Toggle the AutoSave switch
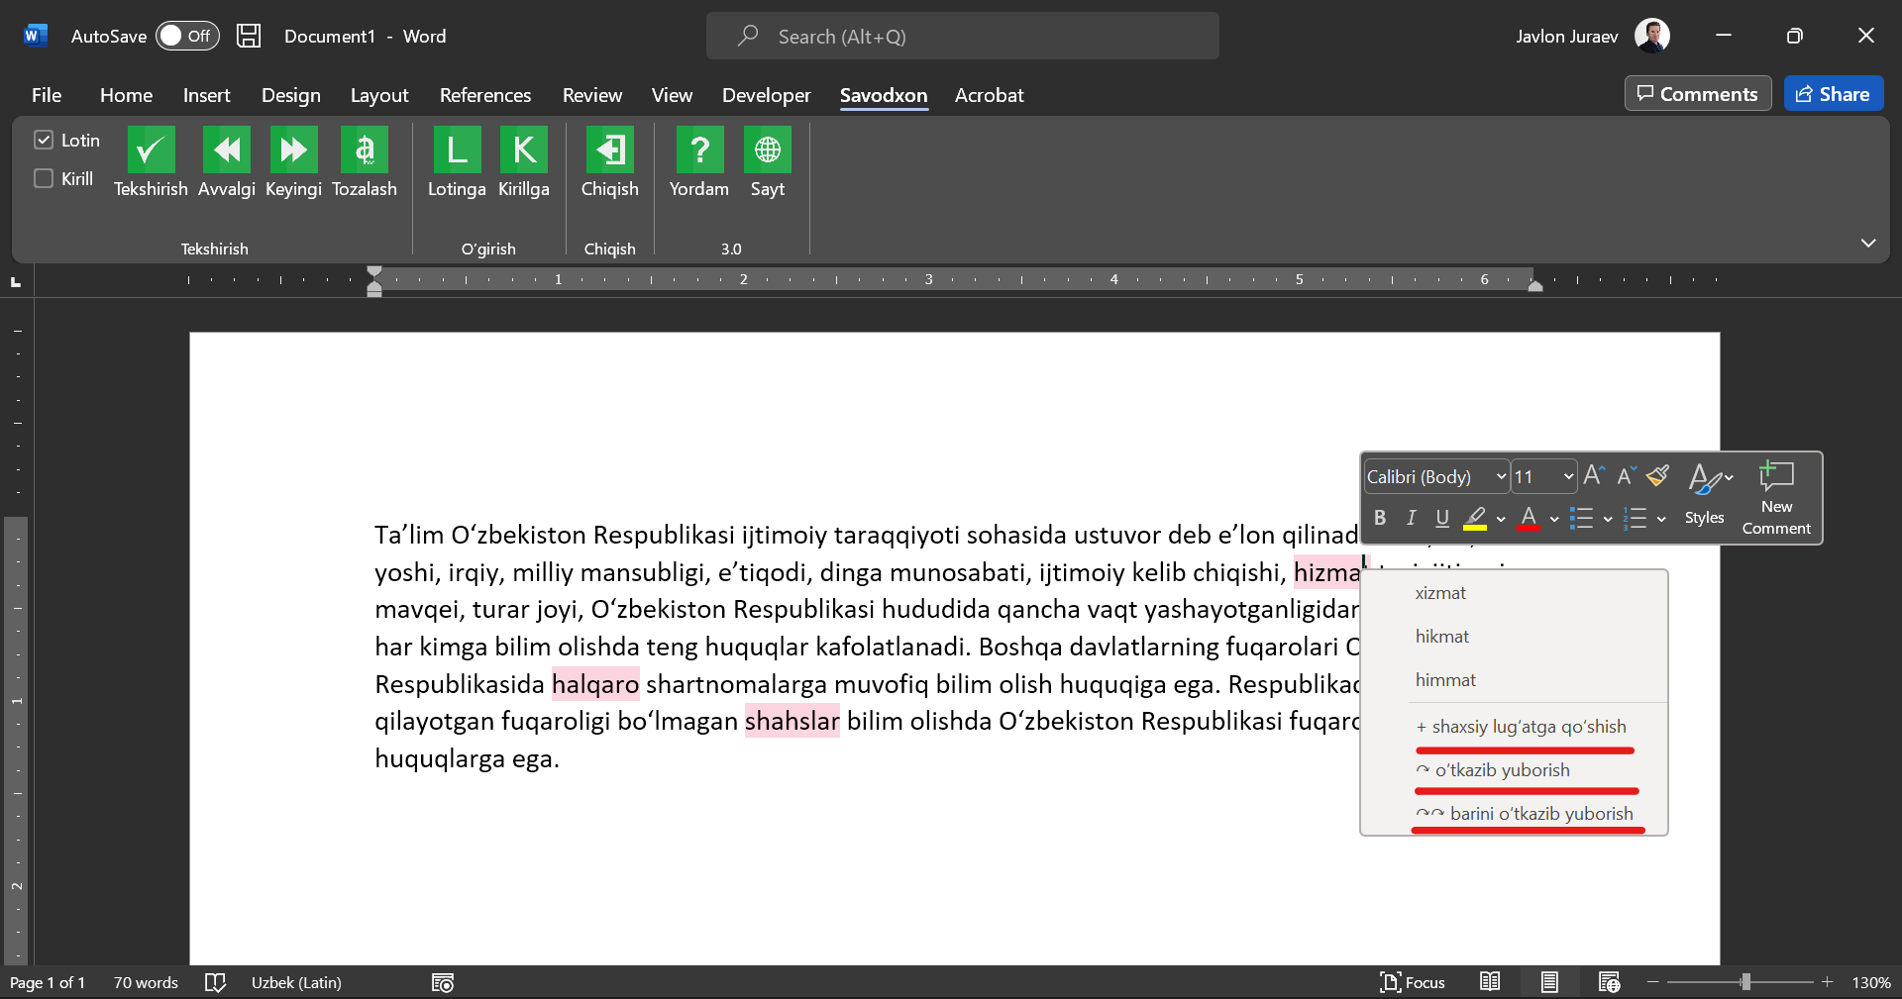The height and width of the screenshot is (999, 1902). tap(187, 36)
